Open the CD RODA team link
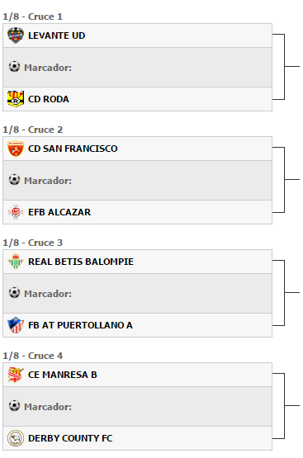 pyautogui.click(x=49, y=99)
